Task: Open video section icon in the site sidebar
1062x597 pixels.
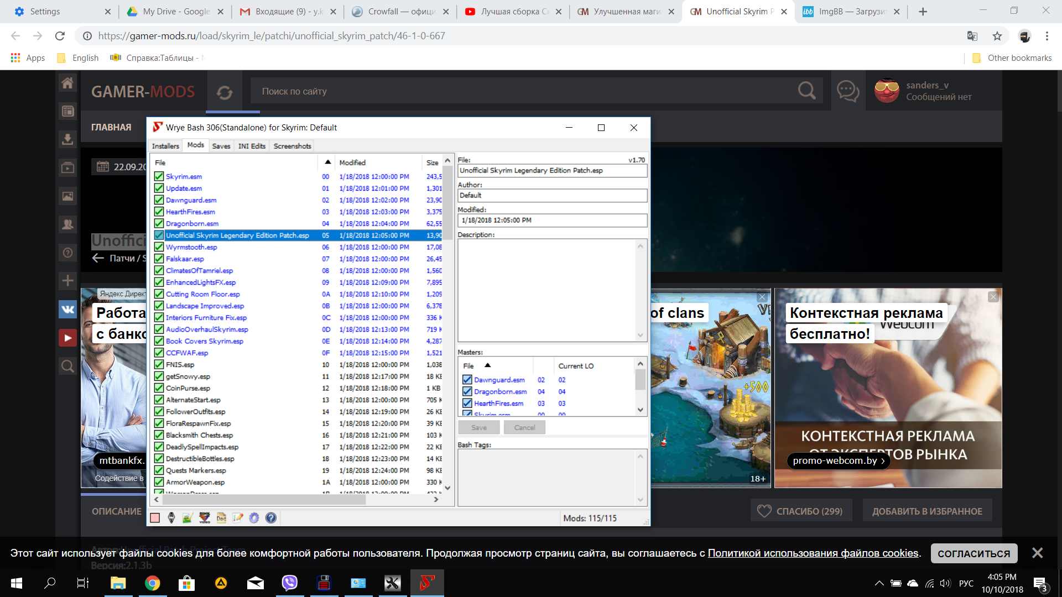Action: click(x=67, y=167)
